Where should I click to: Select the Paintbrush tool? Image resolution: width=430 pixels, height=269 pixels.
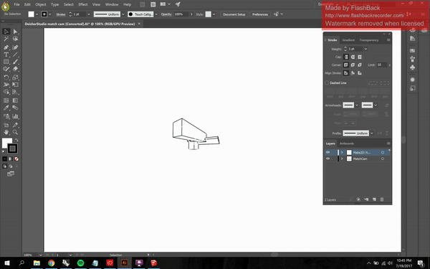(x=15, y=62)
